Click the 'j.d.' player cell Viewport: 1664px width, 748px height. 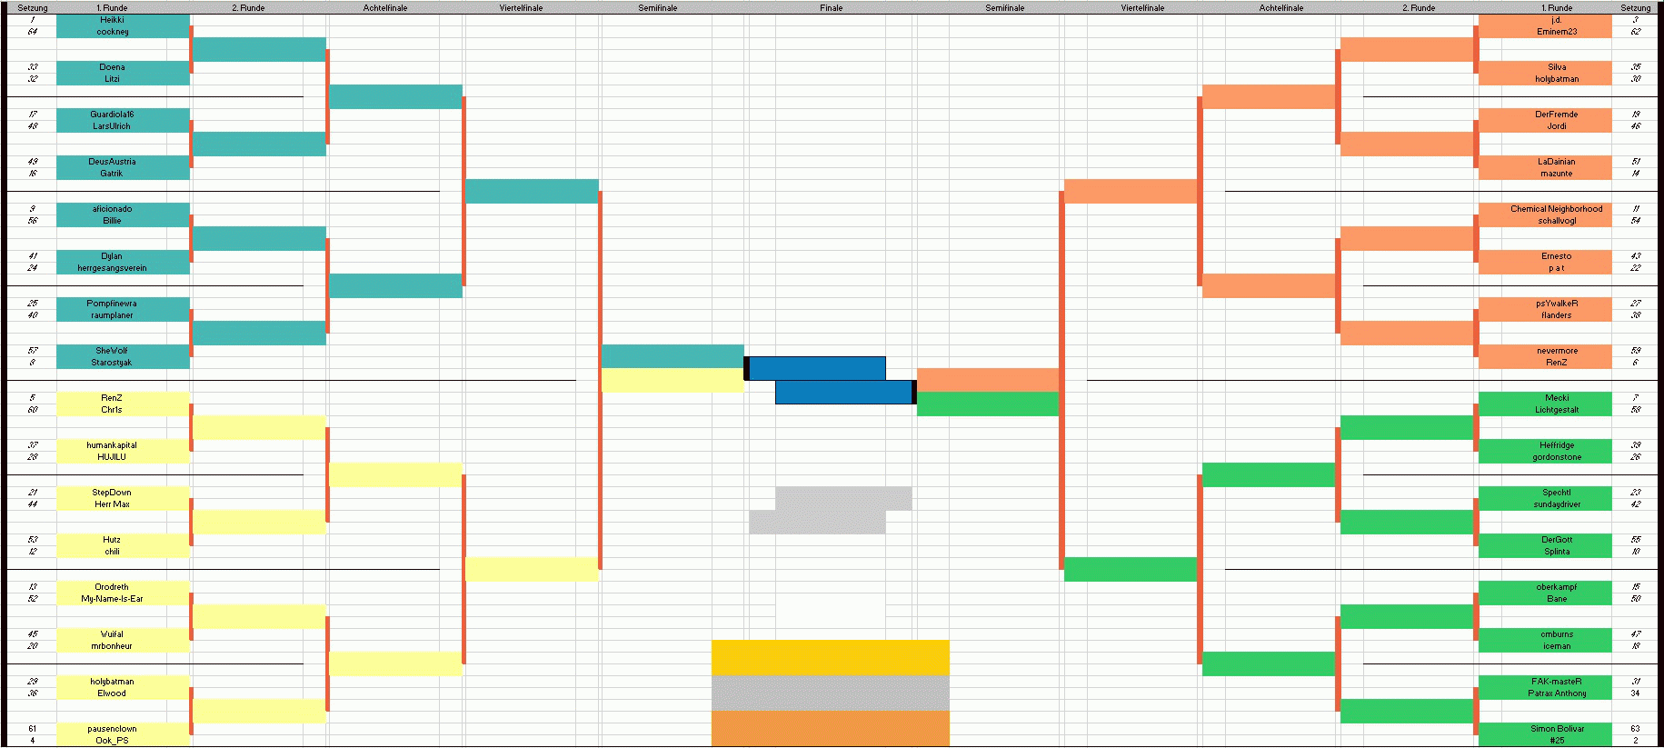tap(1545, 20)
